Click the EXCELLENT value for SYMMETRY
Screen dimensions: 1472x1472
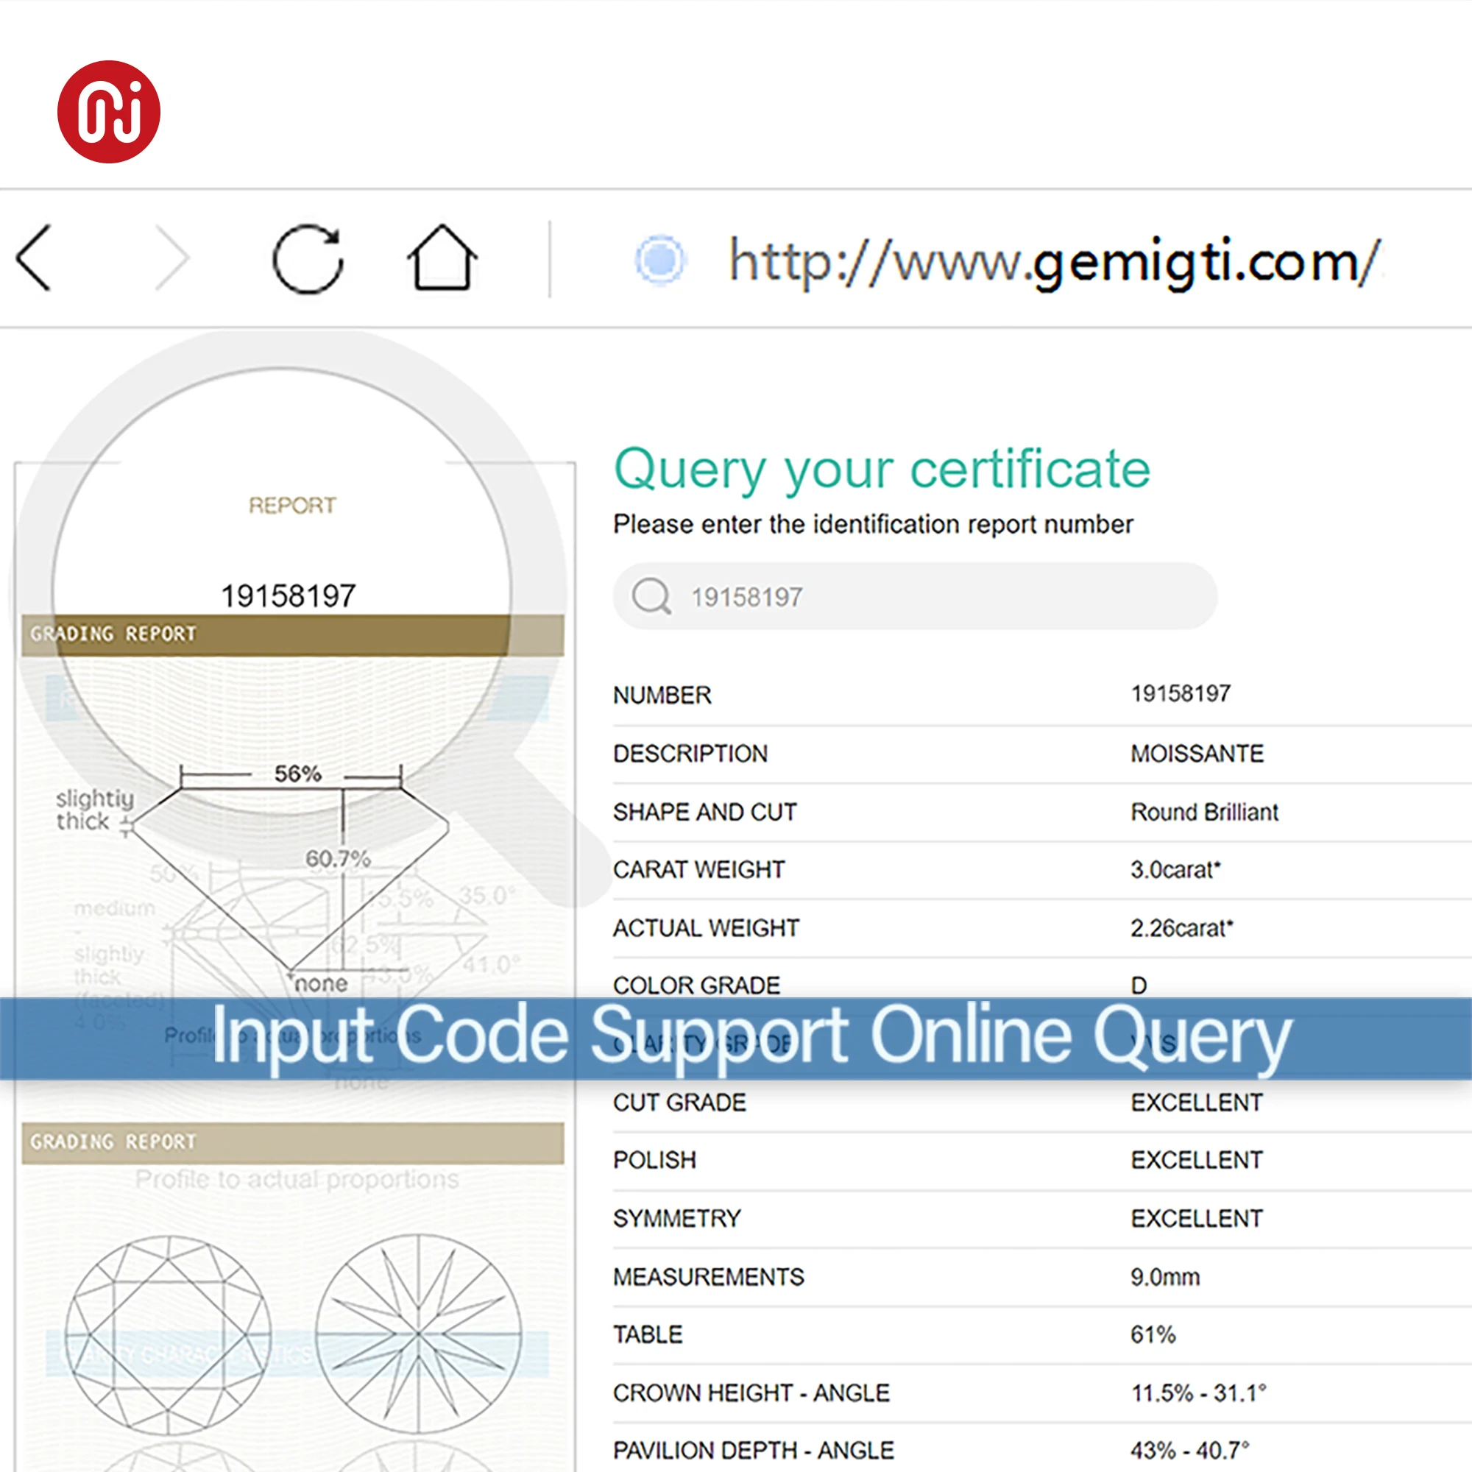(1196, 1218)
